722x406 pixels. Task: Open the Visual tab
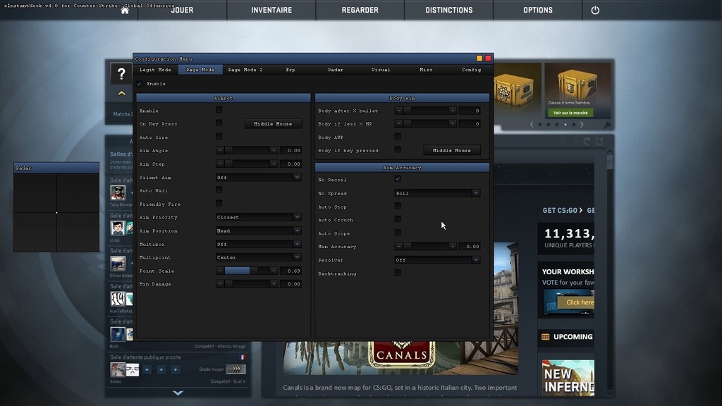click(381, 70)
